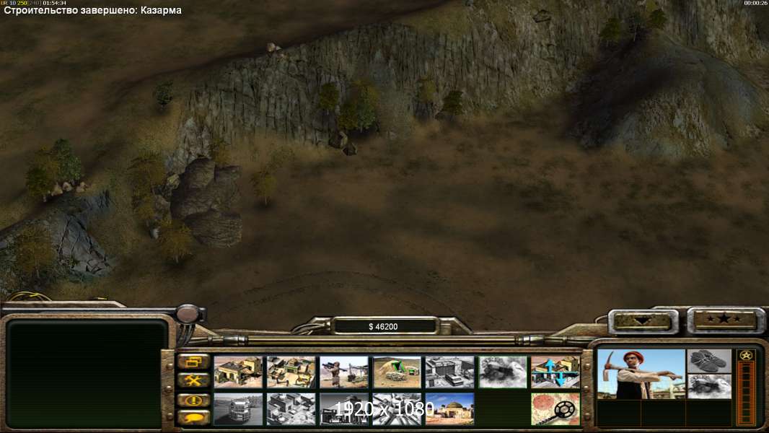The image size is (769, 433).
Task: Click the timer readout in top-right corner
Action: point(756,3)
